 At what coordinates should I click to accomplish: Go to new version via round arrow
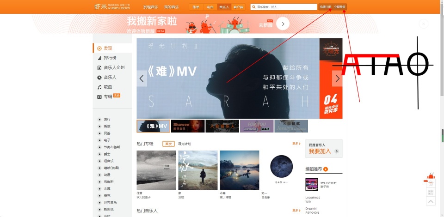point(283,24)
